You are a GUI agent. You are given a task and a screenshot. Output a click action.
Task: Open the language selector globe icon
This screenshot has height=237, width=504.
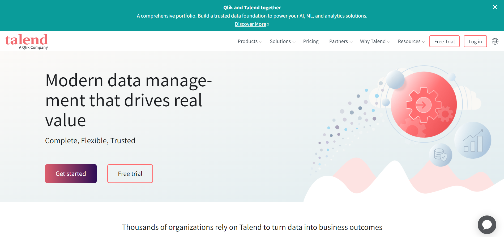pyautogui.click(x=495, y=41)
